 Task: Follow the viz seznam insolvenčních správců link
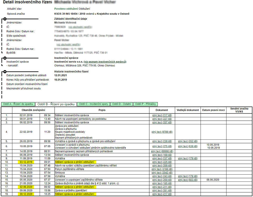pyautogui.click(x=105, y=62)
